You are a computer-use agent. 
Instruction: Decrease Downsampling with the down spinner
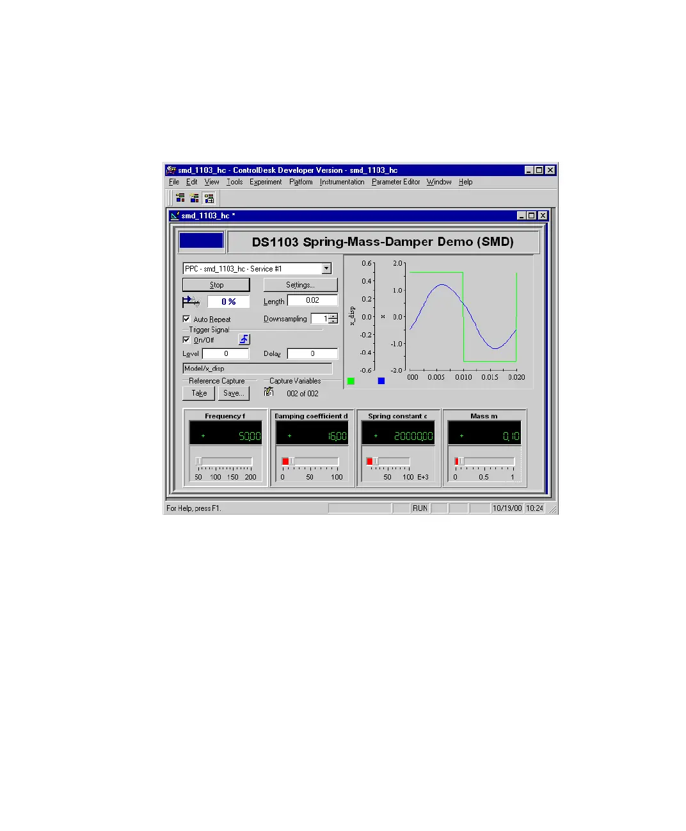pos(333,321)
